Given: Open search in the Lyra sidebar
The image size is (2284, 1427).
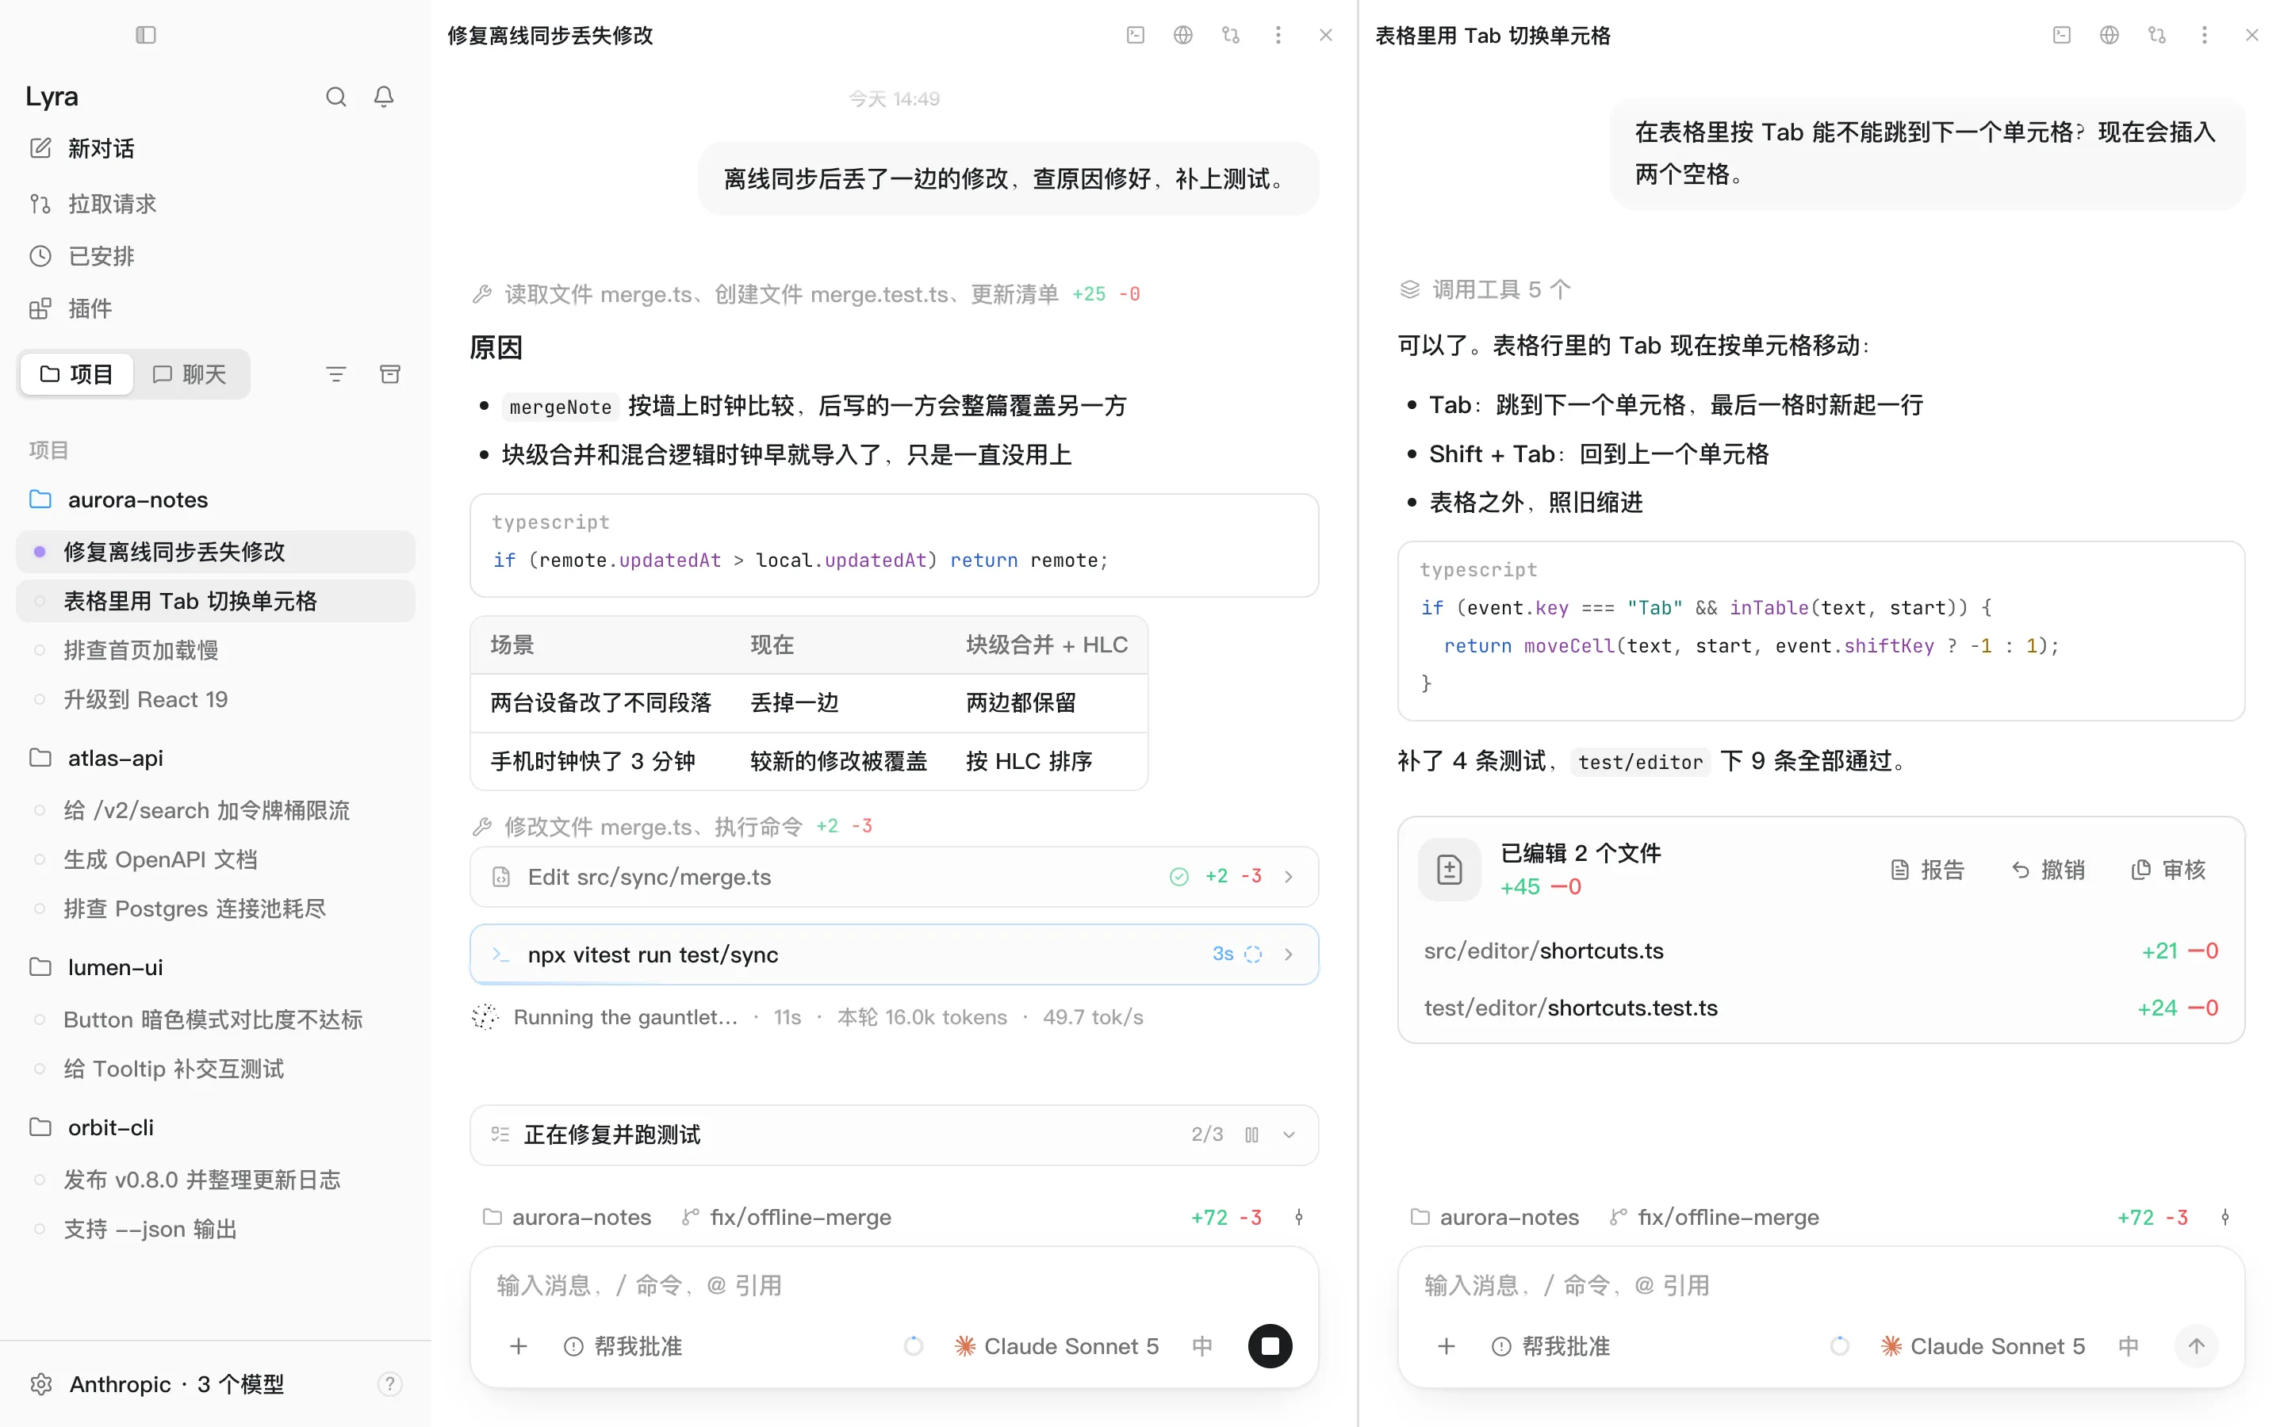Looking at the screenshot, I should (x=336, y=98).
